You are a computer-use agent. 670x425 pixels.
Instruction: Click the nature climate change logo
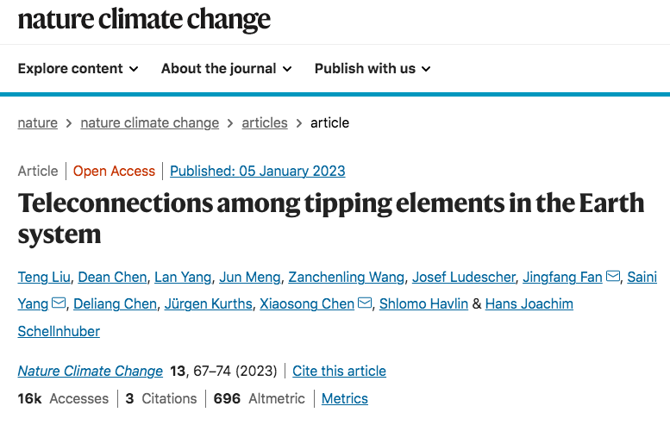(144, 19)
